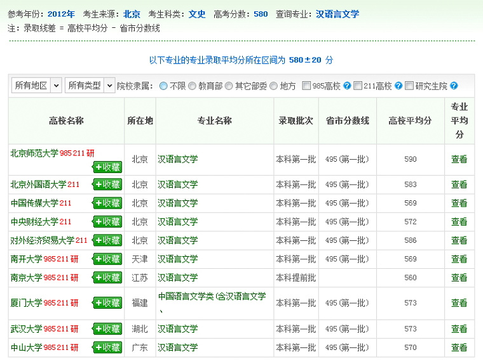Click the 高校平均分 column header
The width and height of the screenshot is (483, 362).
point(410,120)
